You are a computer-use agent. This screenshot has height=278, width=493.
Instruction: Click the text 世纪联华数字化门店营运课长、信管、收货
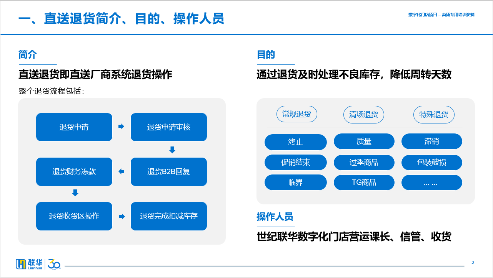pyautogui.click(x=354, y=237)
